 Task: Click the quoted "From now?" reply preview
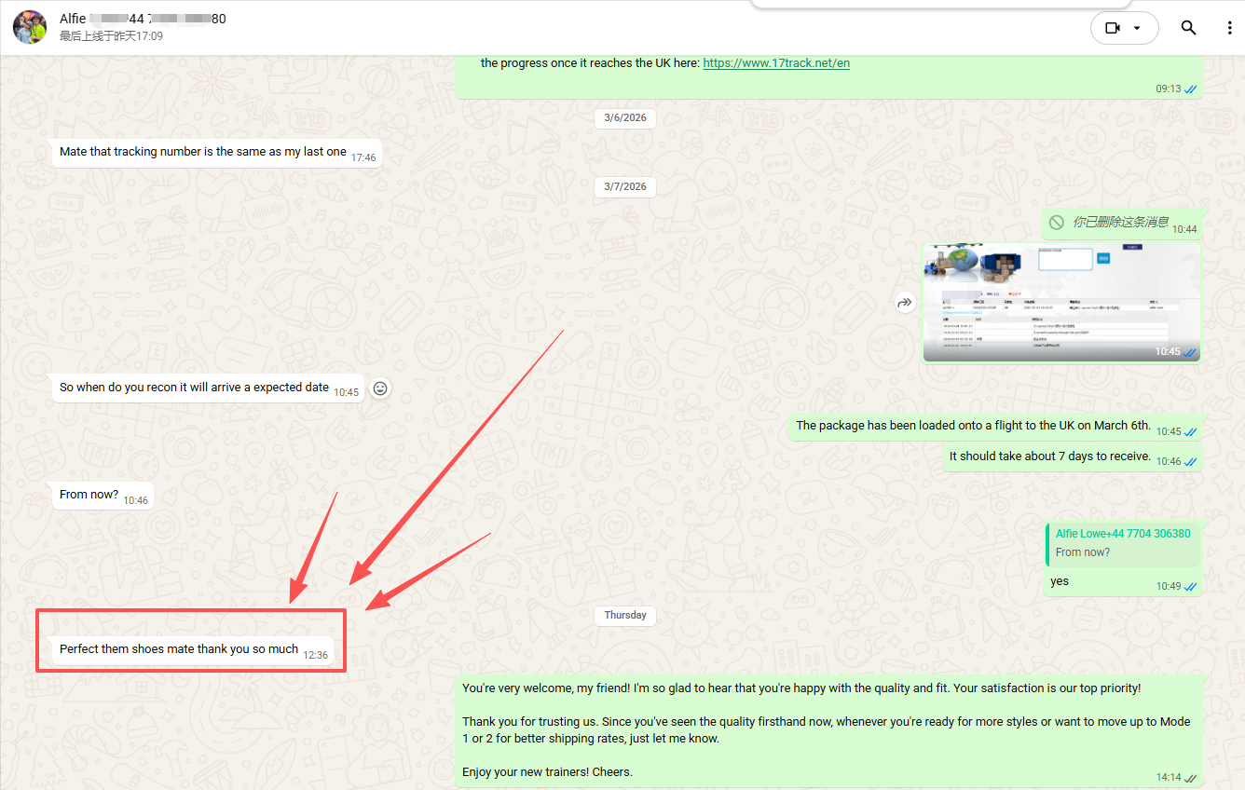pos(1123,543)
